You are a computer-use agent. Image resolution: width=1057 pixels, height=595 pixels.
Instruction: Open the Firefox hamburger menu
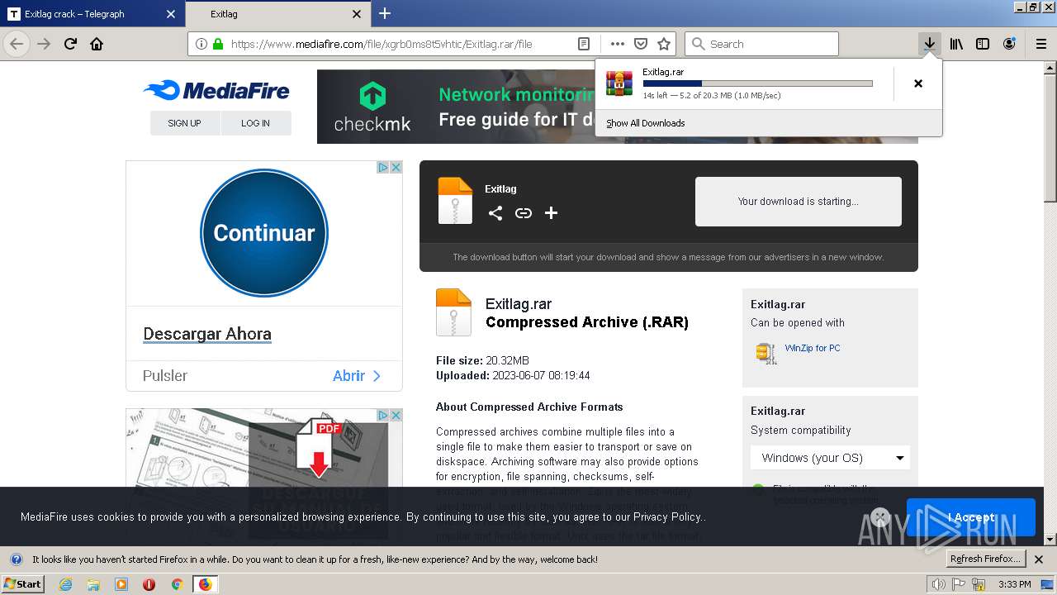[x=1041, y=44]
